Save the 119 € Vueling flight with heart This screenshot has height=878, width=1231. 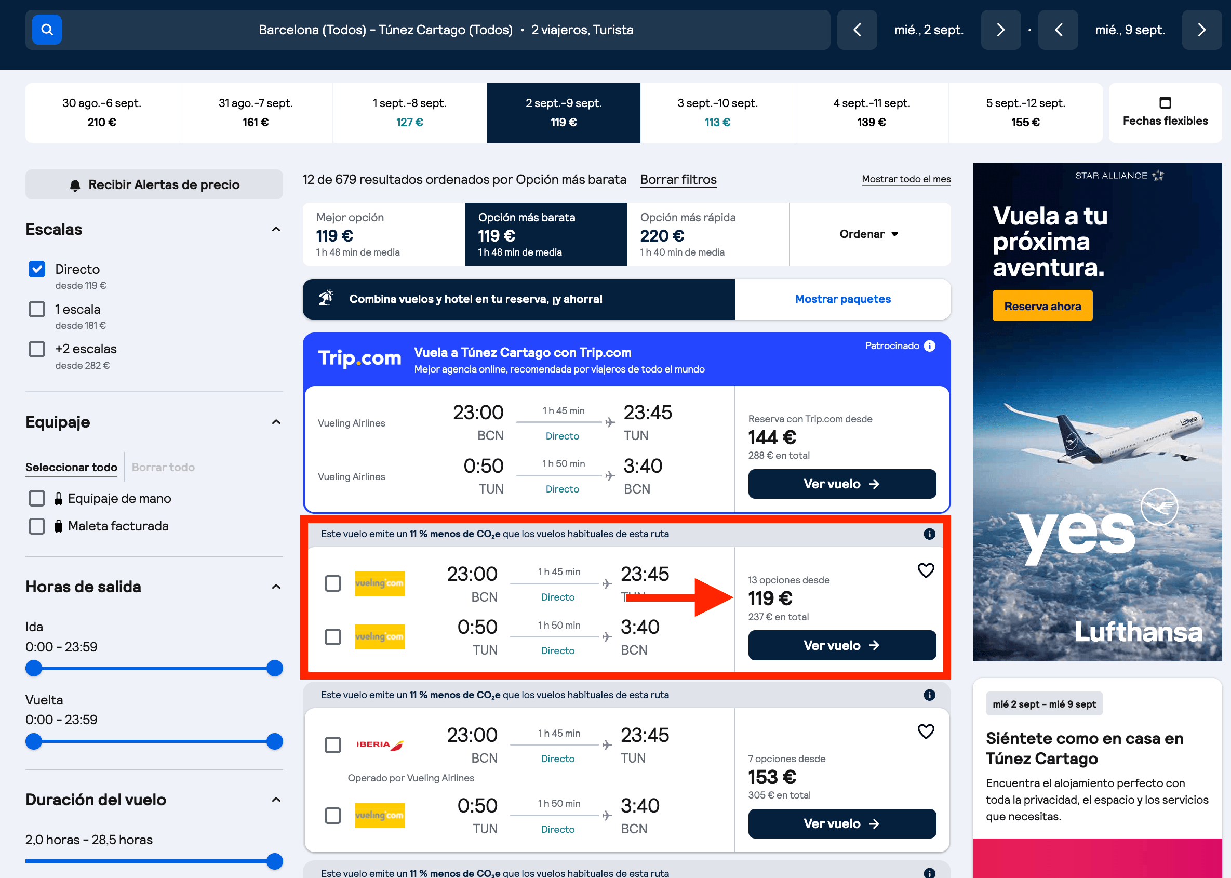click(926, 570)
